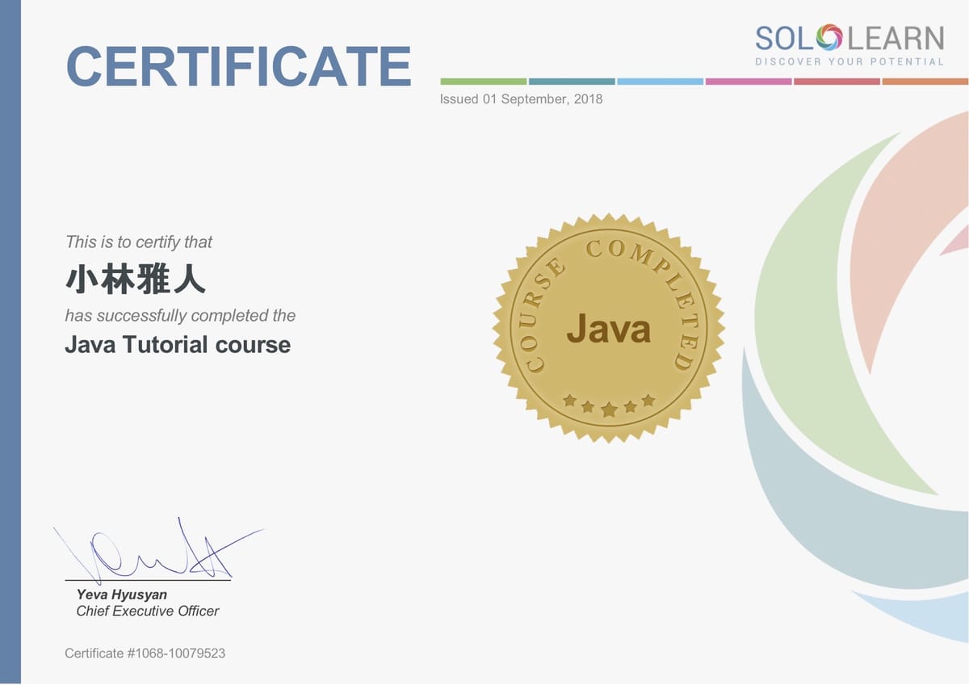The image size is (969, 685).
Task: Click the gold Java course seal
Action: pos(608,329)
